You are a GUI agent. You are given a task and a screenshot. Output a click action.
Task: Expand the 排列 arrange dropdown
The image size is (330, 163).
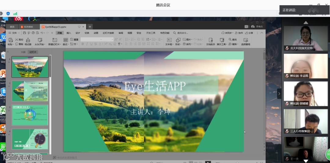[x=187, y=44]
